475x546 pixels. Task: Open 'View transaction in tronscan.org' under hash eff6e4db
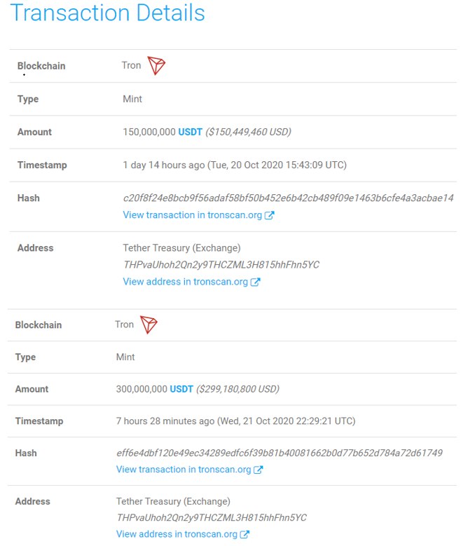point(184,470)
